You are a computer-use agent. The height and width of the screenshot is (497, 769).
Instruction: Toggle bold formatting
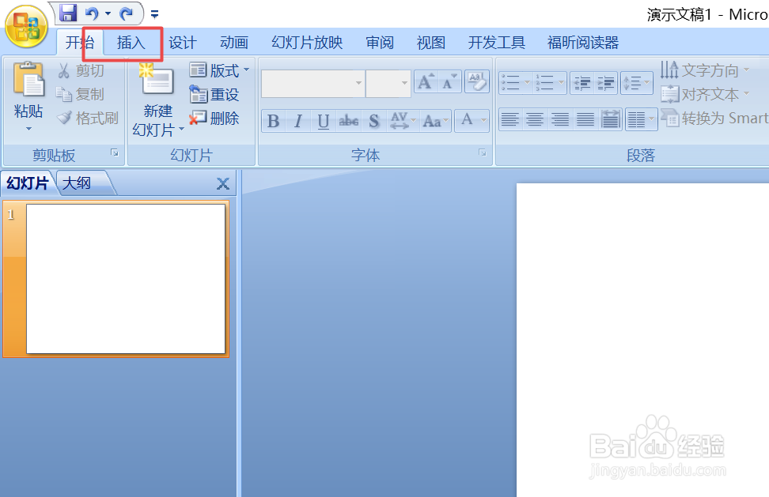[273, 120]
